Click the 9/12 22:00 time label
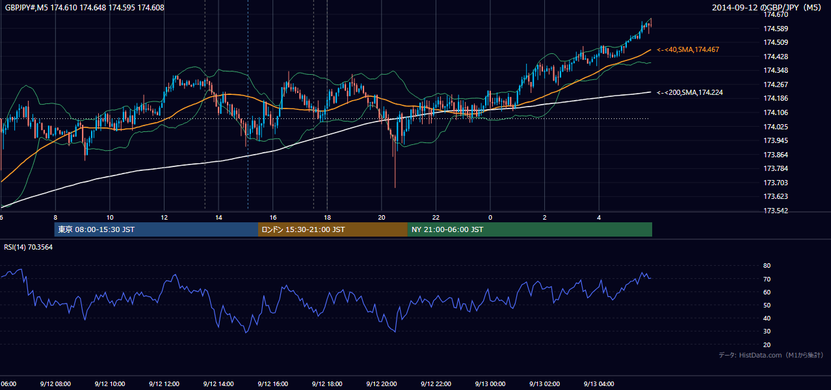 coord(436,384)
